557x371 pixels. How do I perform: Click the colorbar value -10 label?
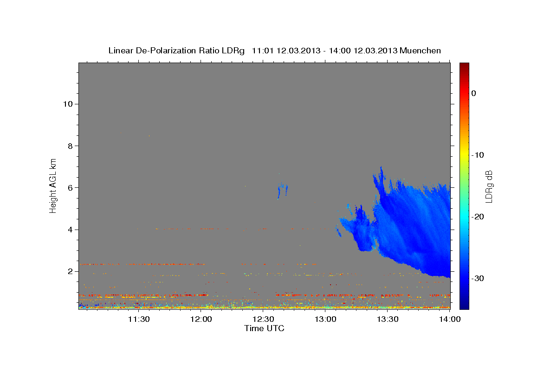pos(478,155)
